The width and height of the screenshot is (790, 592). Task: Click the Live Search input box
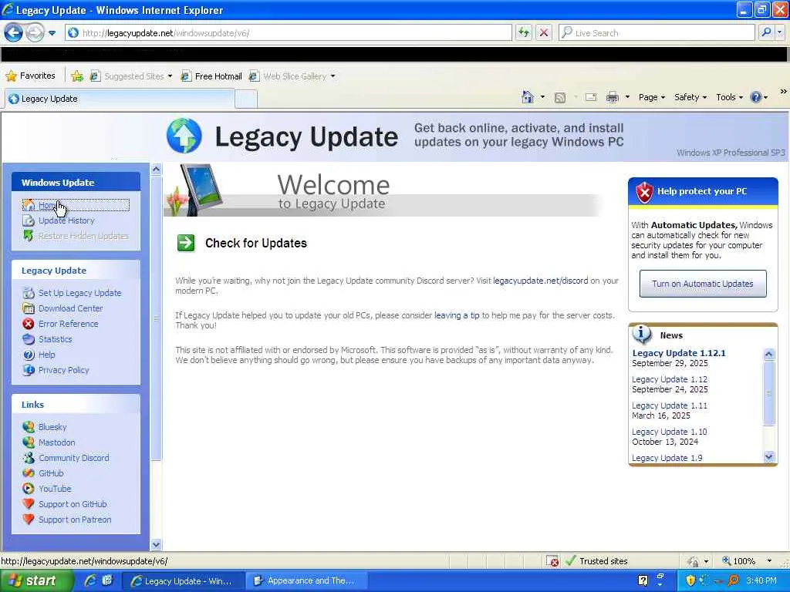(656, 32)
